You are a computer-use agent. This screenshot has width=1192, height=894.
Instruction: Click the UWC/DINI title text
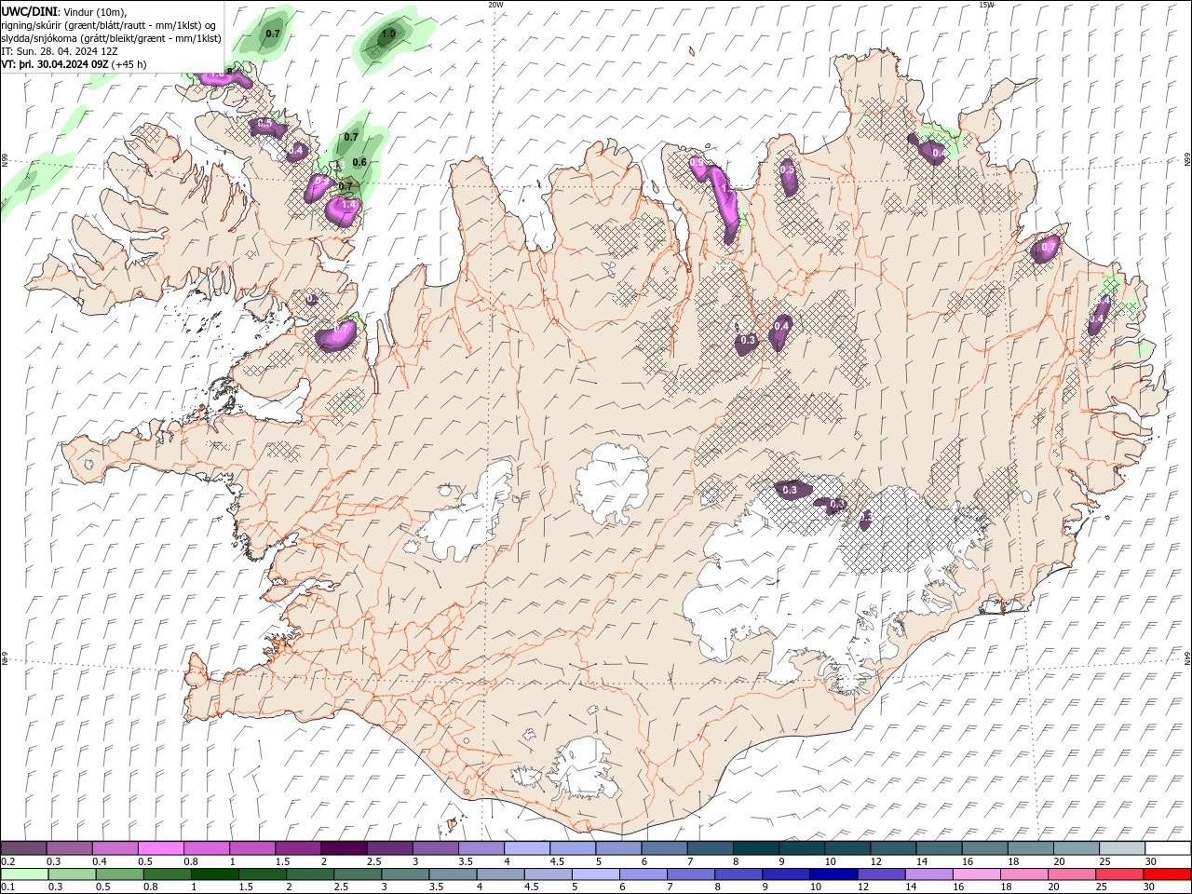(31, 10)
